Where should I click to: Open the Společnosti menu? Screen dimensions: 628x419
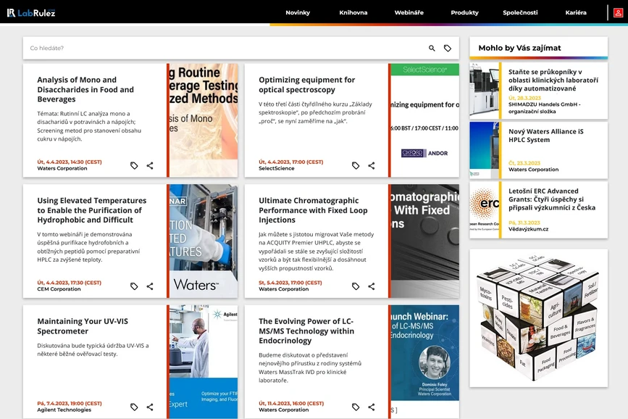pyautogui.click(x=520, y=13)
